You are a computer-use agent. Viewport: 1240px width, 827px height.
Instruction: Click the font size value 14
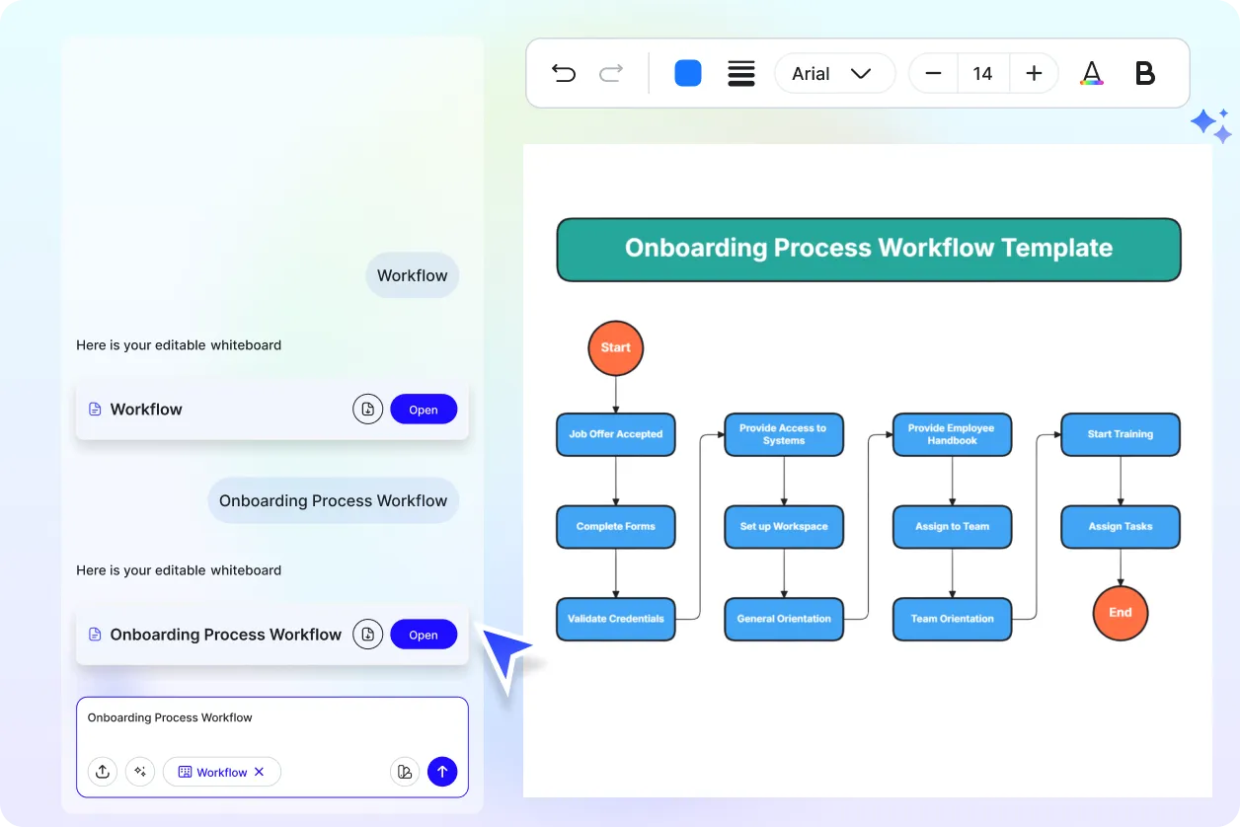982,73
